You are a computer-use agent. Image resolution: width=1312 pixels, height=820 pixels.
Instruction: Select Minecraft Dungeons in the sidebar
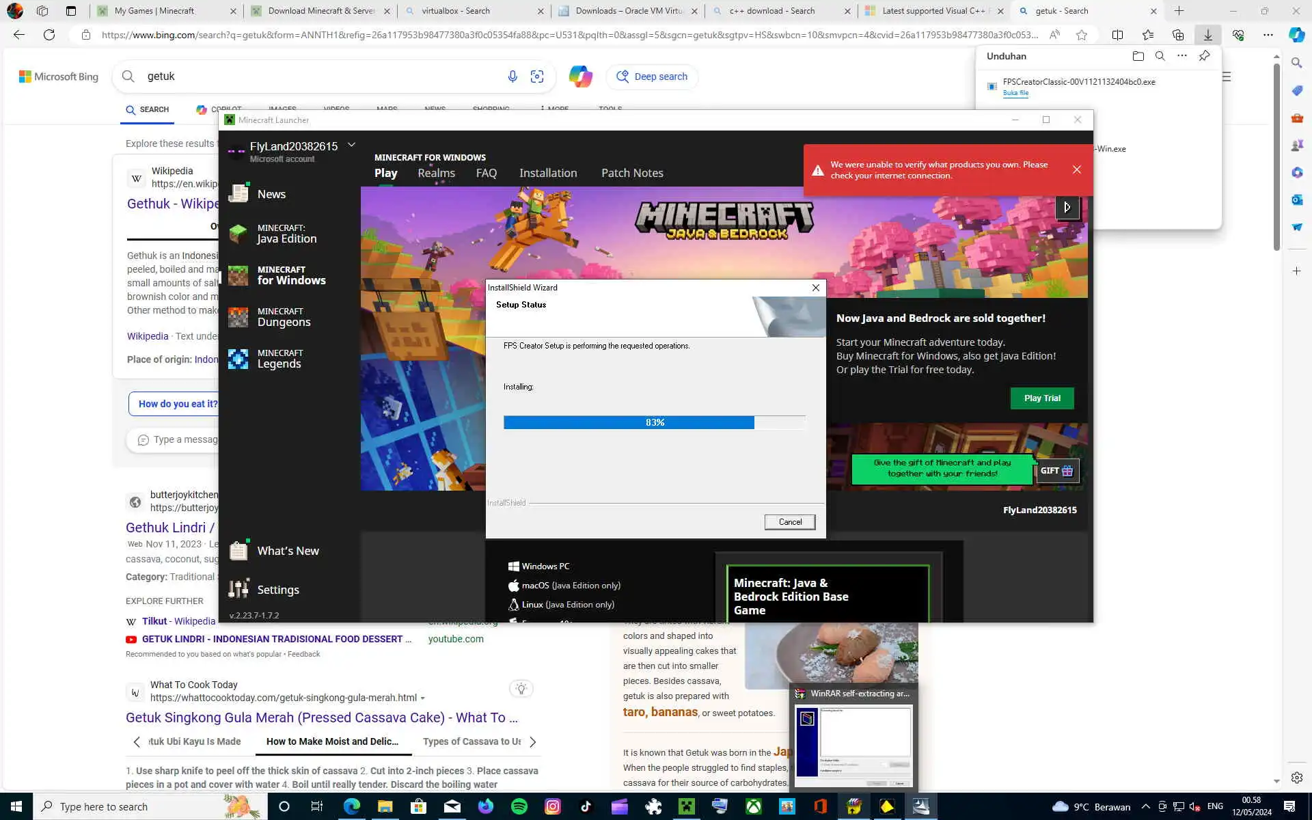click(283, 317)
